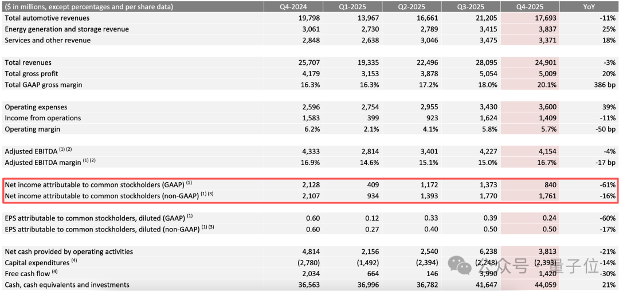The height and width of the screenshot is (291, 619).
Task: Click 'Net cash provided by operating activities' label
Action: click(x=69, y=251)
